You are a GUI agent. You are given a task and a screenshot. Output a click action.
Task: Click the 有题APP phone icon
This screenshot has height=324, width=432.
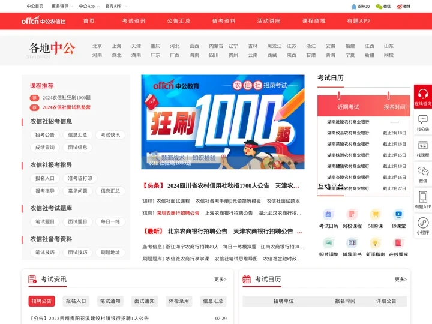coord(422,197)
